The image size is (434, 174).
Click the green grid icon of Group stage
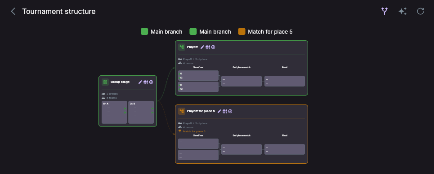(105, 82)
